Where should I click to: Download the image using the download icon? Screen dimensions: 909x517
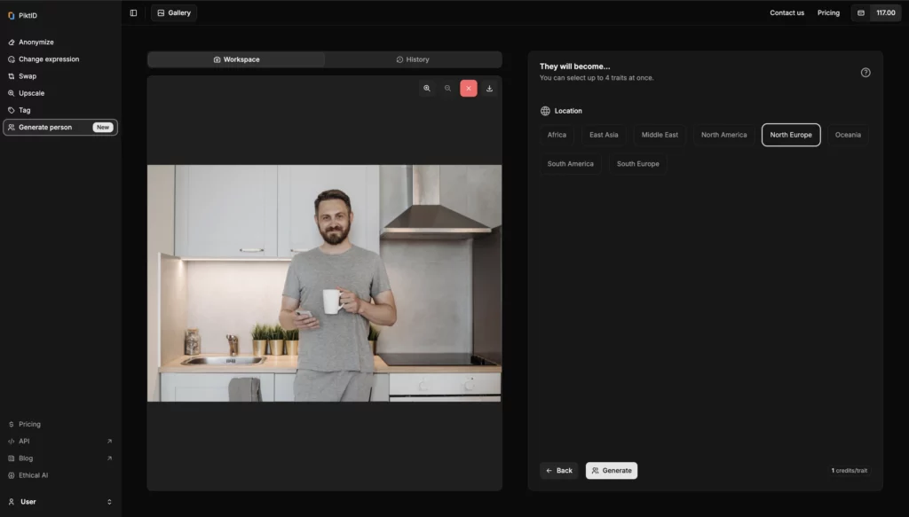[489, 89]
